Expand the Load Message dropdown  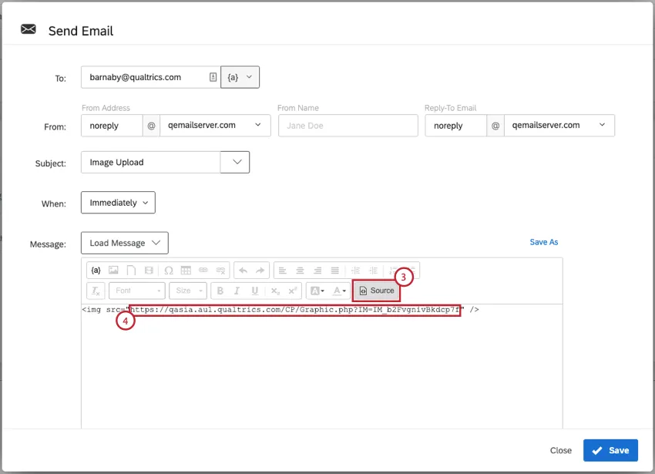click(124, 242)
